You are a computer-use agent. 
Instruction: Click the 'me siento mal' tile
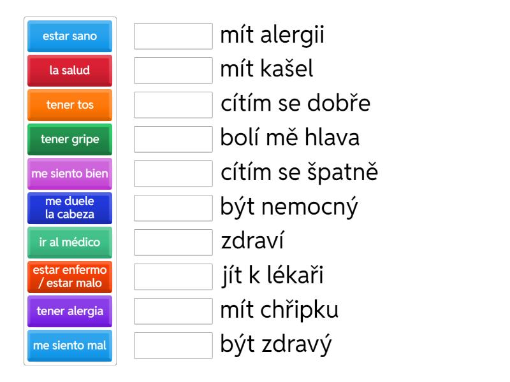(x=70, y=346)
